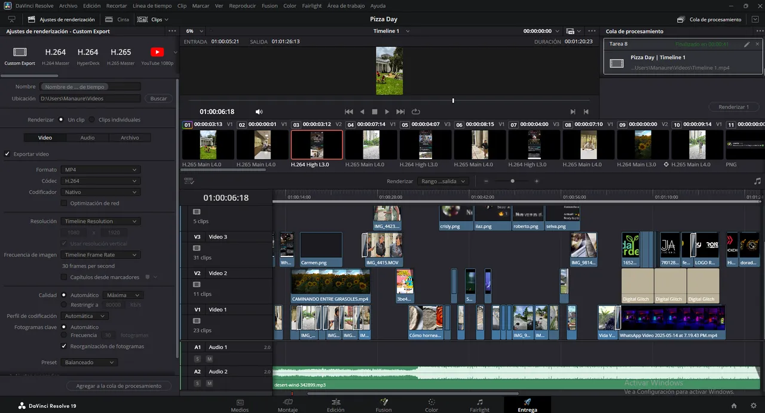Open the Preset Balanceado dropdown
Image resolution: width=765 pixels, height=413 pixels.
88,362
